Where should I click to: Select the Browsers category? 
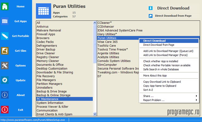point(64,38)
